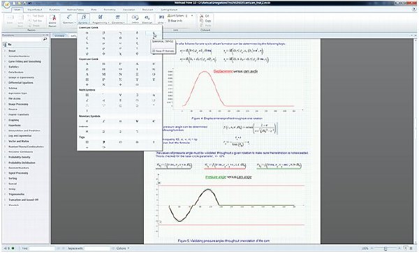Insert uppercase Lambda symbol
The image size is (419, 253).
[87, 75]
